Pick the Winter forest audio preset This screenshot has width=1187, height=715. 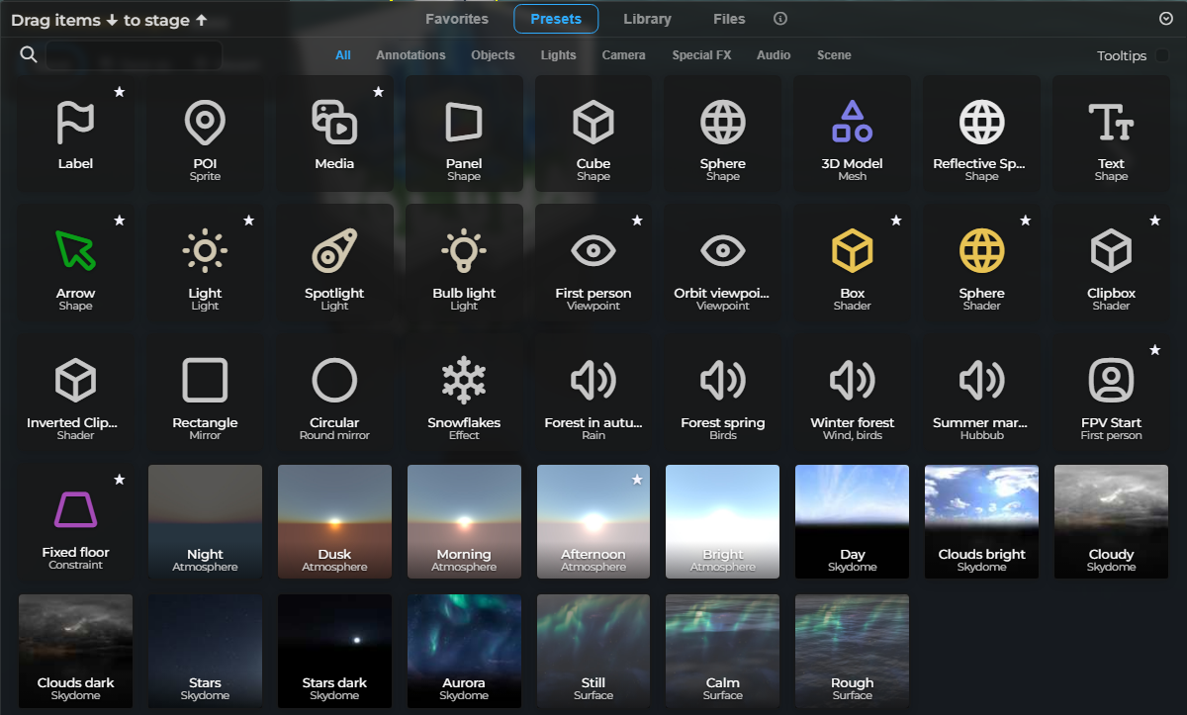[x=853, y=393]
